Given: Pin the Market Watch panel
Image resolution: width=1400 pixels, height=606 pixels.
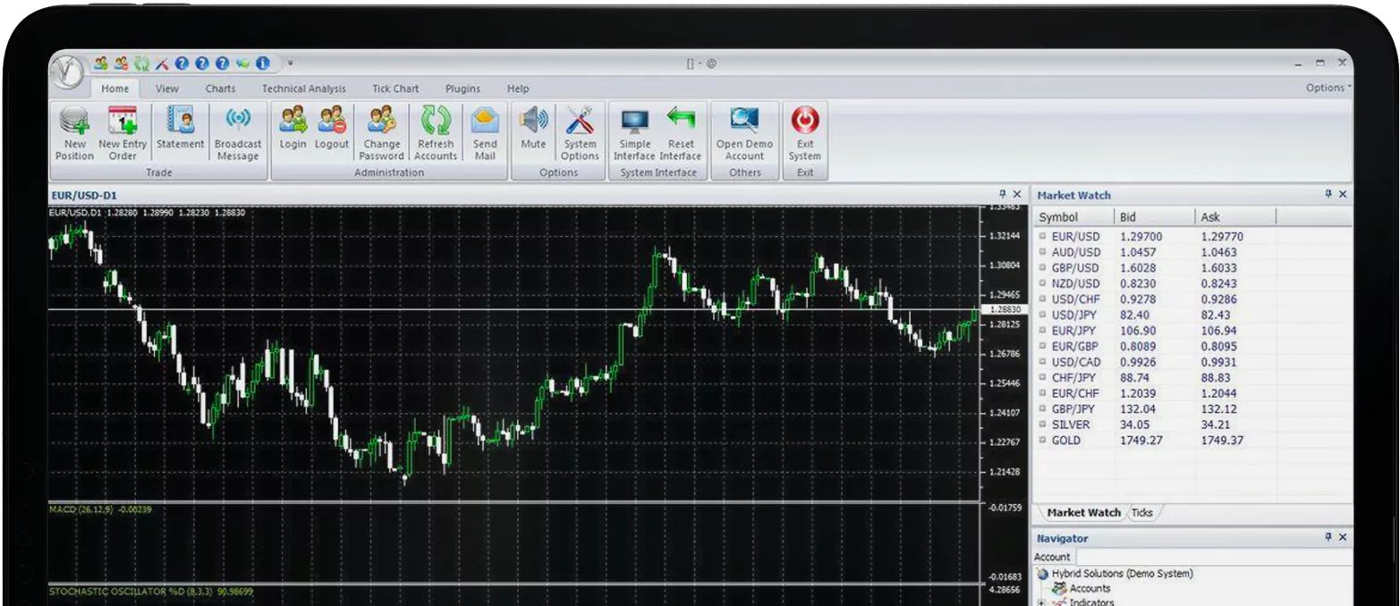Looking at the screenshot, I should 1328,194.
